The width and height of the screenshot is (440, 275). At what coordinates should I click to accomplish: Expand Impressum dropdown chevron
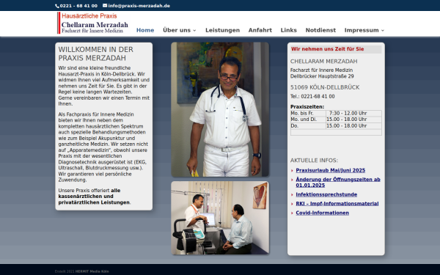(383, 30)
